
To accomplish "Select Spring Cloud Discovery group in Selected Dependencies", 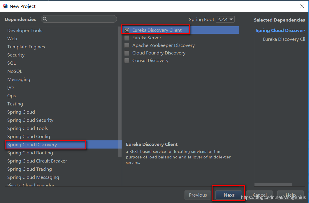I will pyautogui.click(x=280, y=31).
